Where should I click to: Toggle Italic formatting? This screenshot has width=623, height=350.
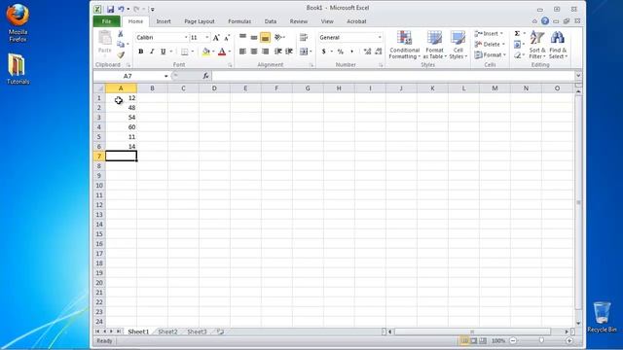point(152,52)
